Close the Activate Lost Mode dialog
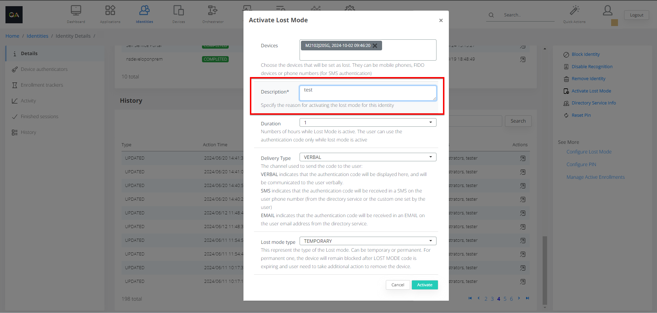This screenshot has width=657, height=313. click(441, 21)
